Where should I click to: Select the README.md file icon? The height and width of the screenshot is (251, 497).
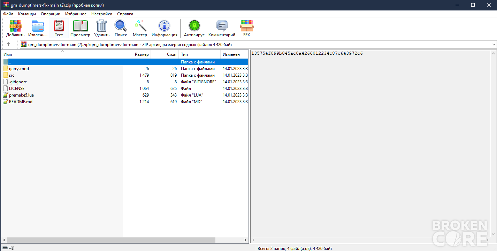pos(6,102)
